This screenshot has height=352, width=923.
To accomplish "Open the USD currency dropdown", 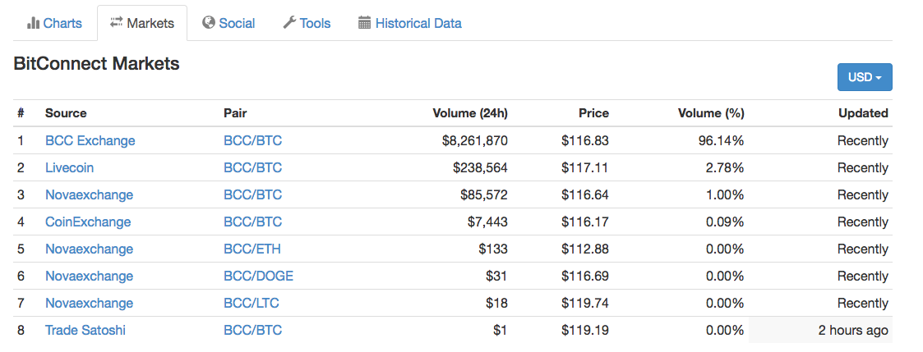I will [x=865, y=77].
